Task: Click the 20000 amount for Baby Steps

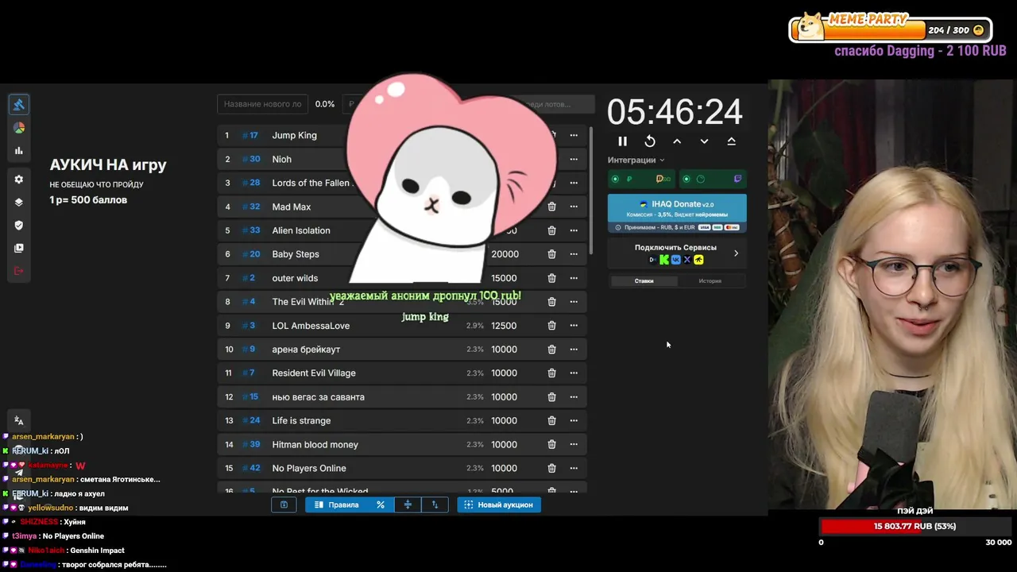Action: 505,254
